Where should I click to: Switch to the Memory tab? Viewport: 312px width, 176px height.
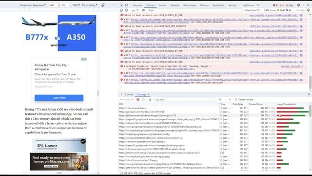tap(204, 5)
